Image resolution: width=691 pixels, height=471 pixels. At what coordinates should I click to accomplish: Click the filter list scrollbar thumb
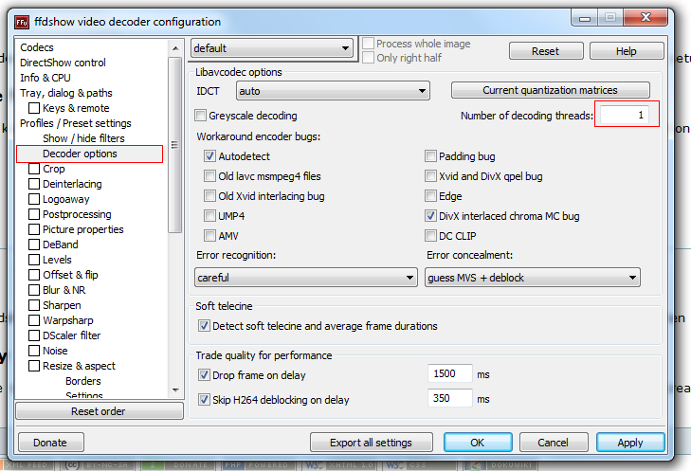point(175,144)
